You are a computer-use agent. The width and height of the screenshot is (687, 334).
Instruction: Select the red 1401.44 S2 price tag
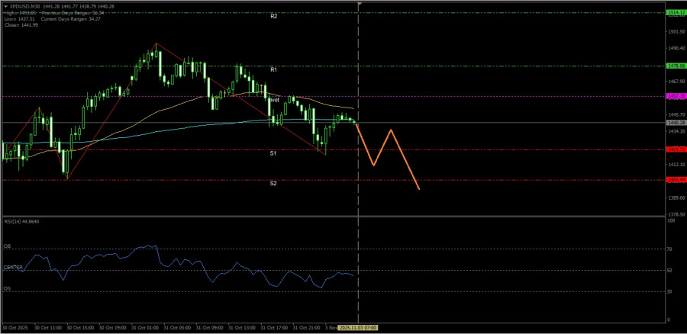tap(674, 180)
